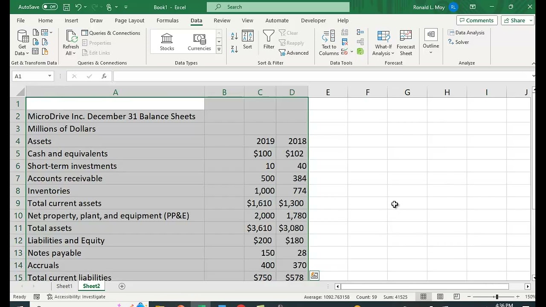
Task: Click the Share button
Action: [517, 20]
